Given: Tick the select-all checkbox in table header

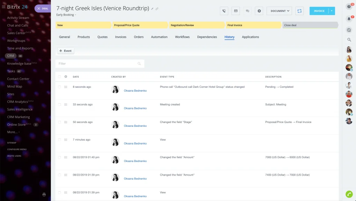Looking at the screenshot, I should [59, 77].
